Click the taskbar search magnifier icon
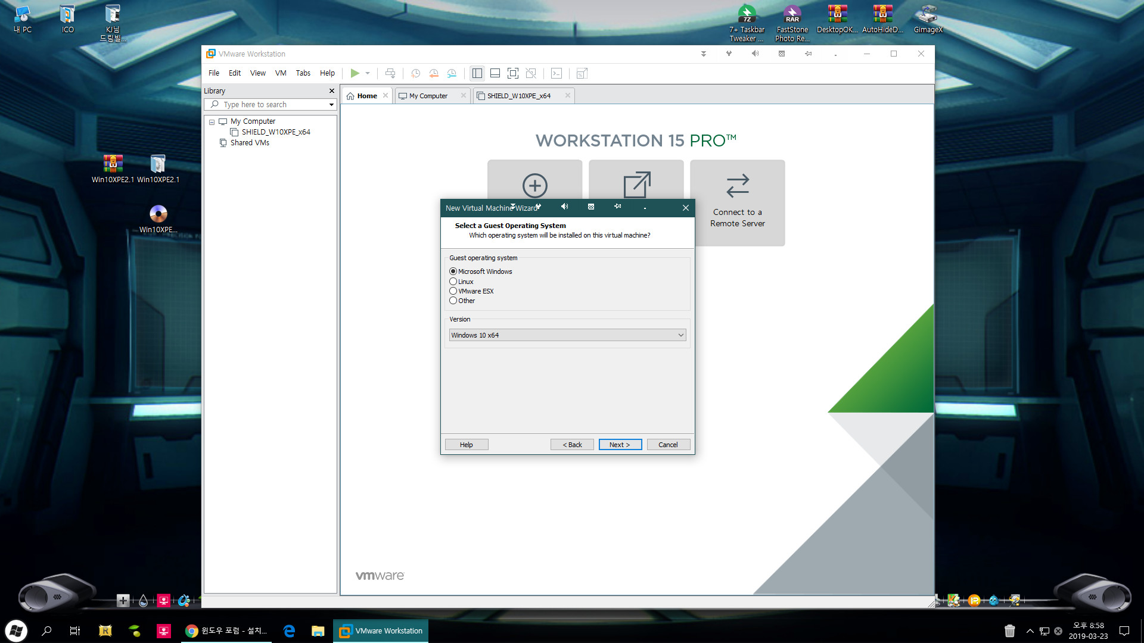 click(46, 630)
